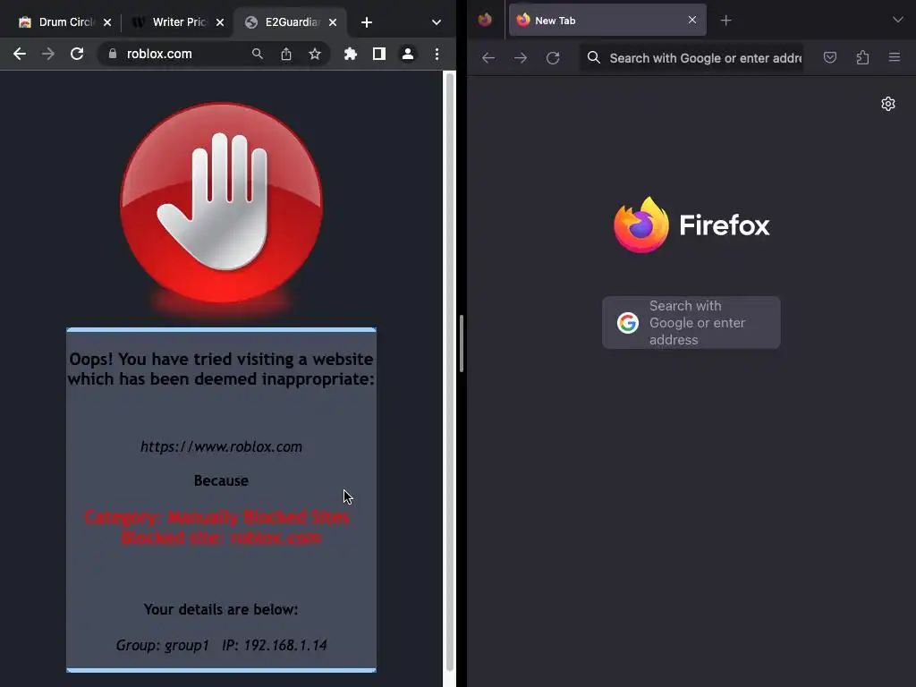Open Firefox's hamburger application menu
Screen dimensions: 916x687
(x=895, y=57)
